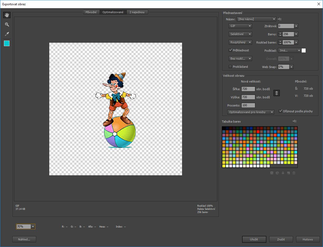The height and width of the screenshot is (247, 323).
Task: Click the cyan eyedropper color swatch
Action: pyautogui.click(x=7, y=43)
